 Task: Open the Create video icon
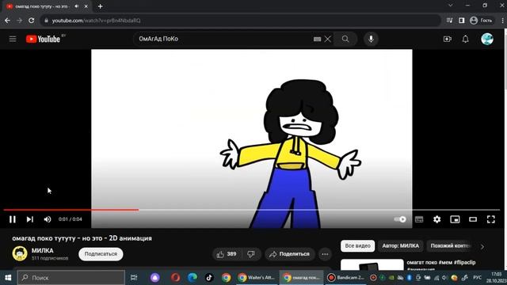click(447, 39)
